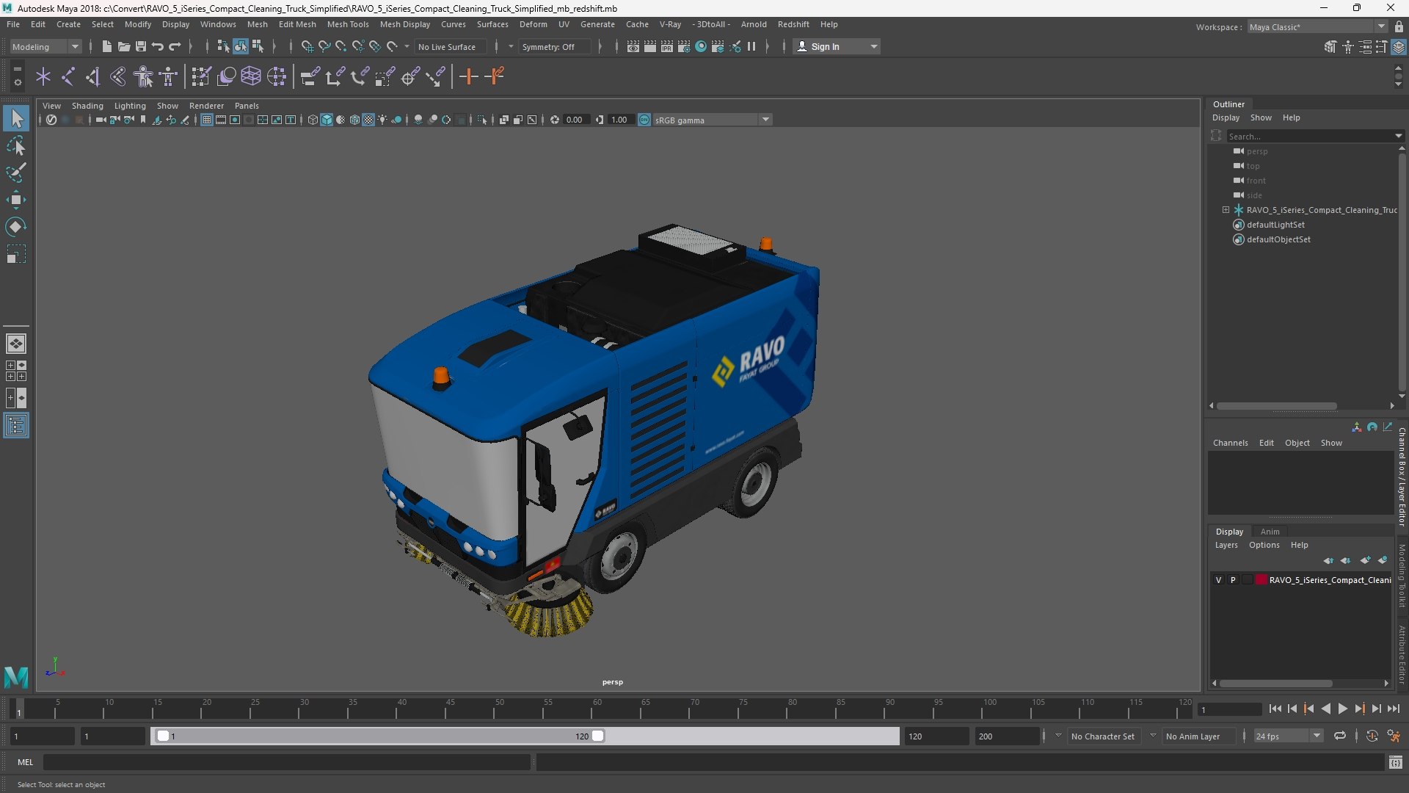The width and height of the screenshot is (1409, 793).
Task: Choose the Move tool in toolbox
Action: point(16,200)
